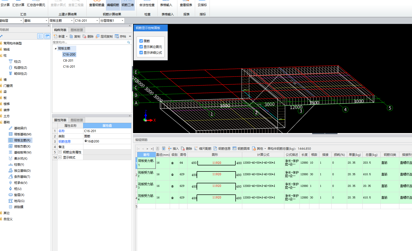Move rebar row up arrow icon

click(x=158, y=148)
